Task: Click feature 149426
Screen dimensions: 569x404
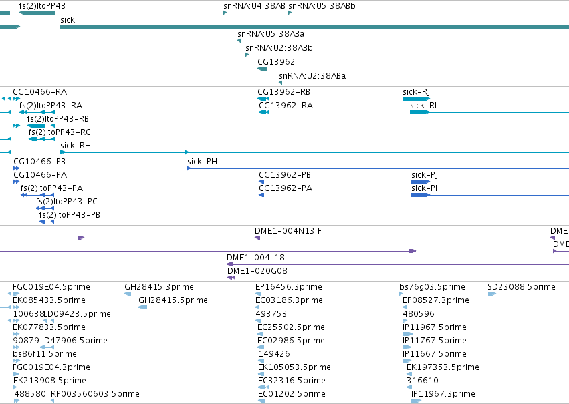Action: coord(274,354)
